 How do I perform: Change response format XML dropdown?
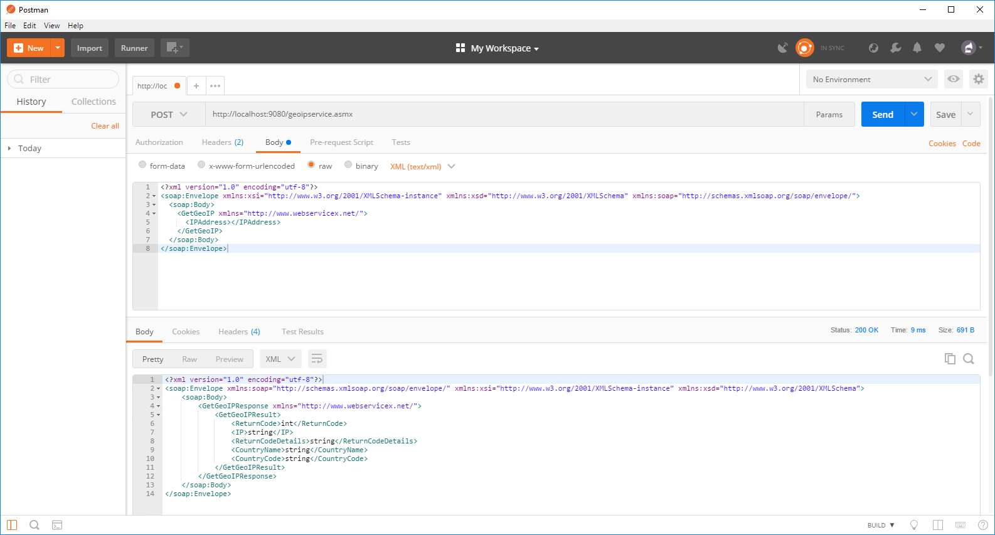point(280,359)
